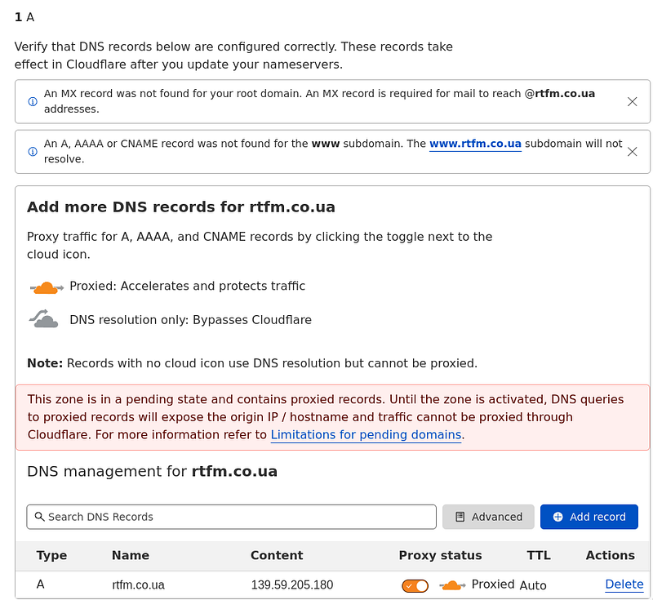
Task: Click the gray DNS-only cloud legend icon
Action: [44, 319]
